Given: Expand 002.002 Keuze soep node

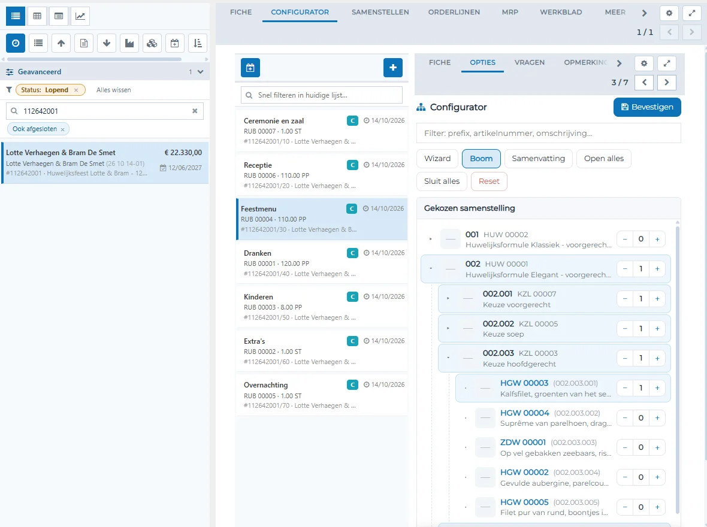Looking at the screenshot, I should coord(448,328).
